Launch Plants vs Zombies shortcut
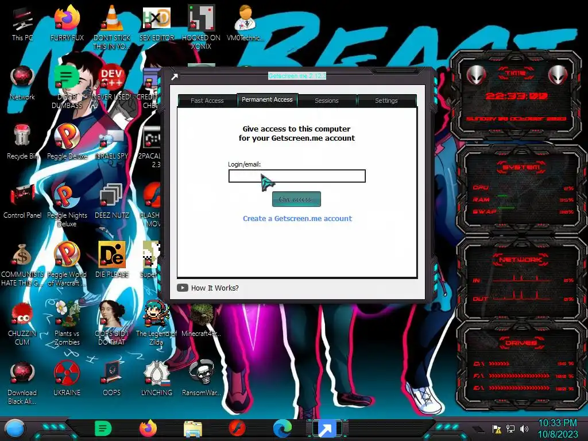Screen dimensions: 588x441 click(x=67, y=323)
